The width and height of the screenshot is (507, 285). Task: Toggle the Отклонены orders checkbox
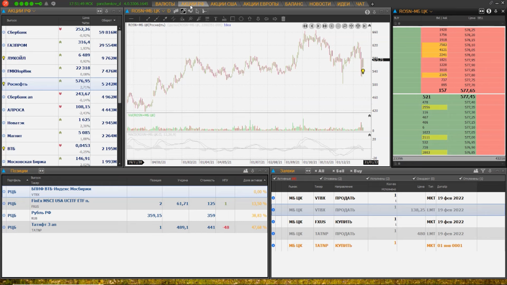[x=461, y=179]
